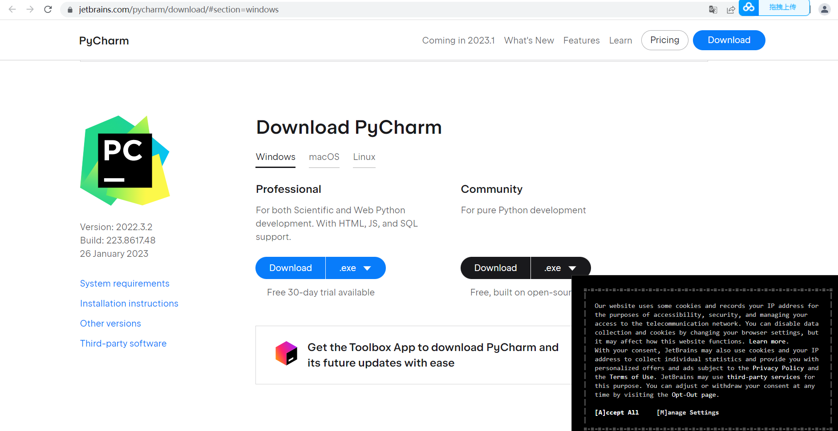Click Free 30-day trial available text
This screenshot has width=838, height=431.
coord(320,292)
